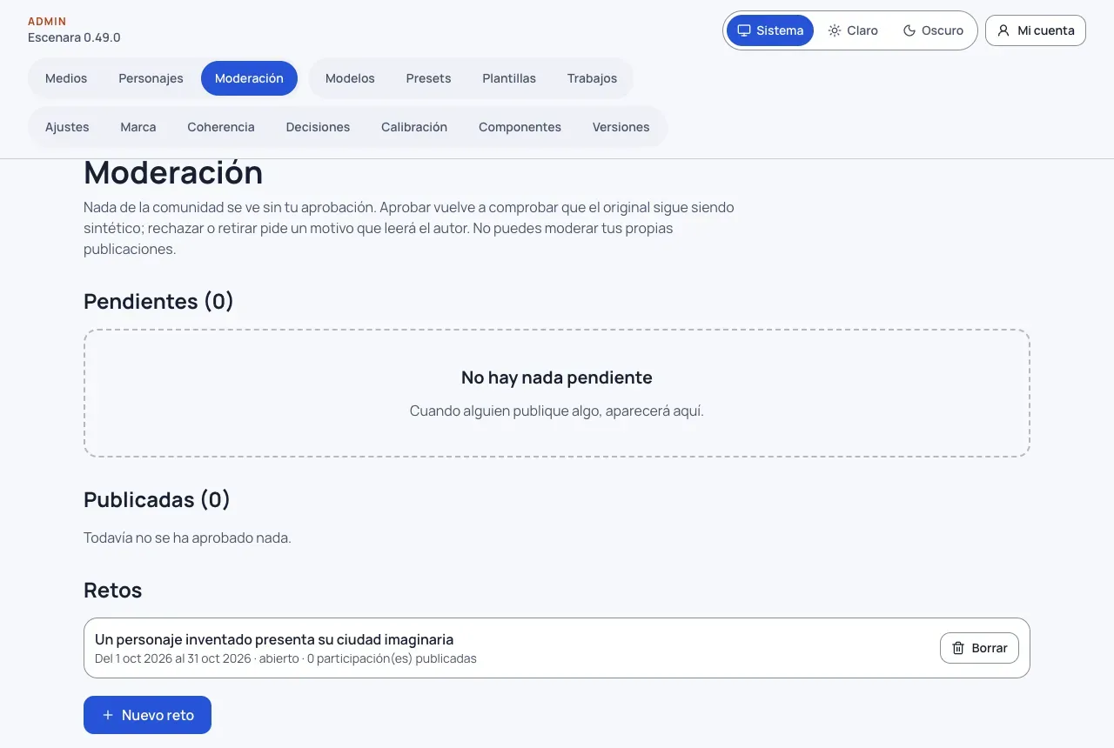
Task: Navigate to Ajustes
Action: pyautogui.click(x=67, y=127)
